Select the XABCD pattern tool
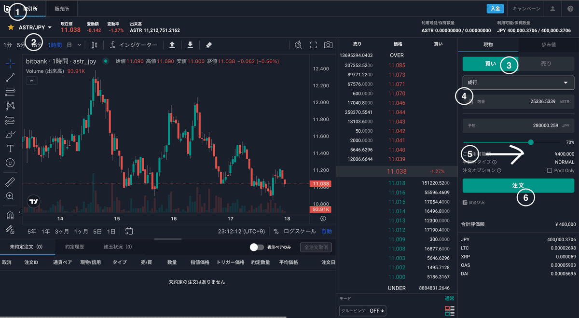Image resolution: width=579 pixels, height=318 pixels. tap(10, 106)
